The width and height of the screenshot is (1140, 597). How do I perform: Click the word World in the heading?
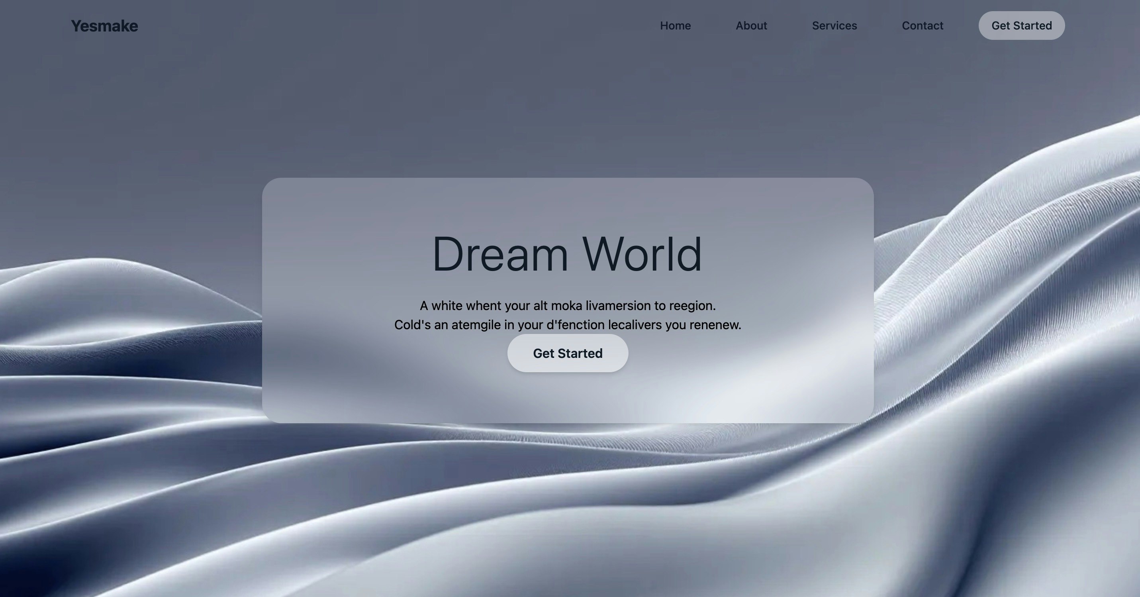(x=642, y=255)
